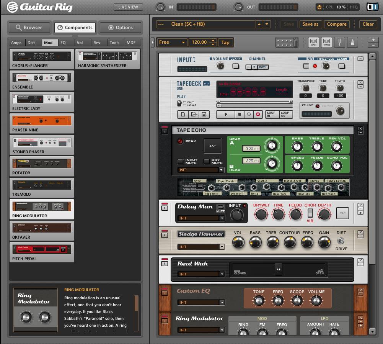Open the tuner icon

coord(339,42)
